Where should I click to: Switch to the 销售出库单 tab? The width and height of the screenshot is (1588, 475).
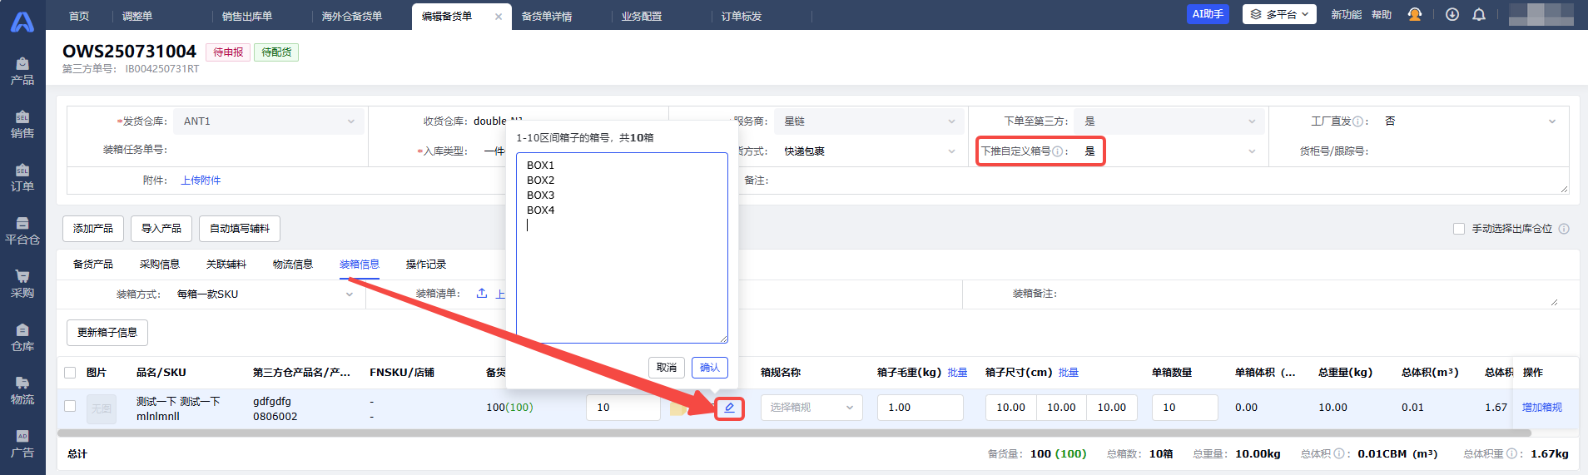coord(247,17)
